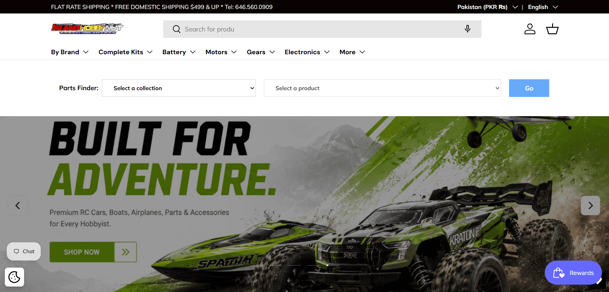Open cookie preferences icon
This screenshot has height=292, width=609.
[x=14, y=277]
